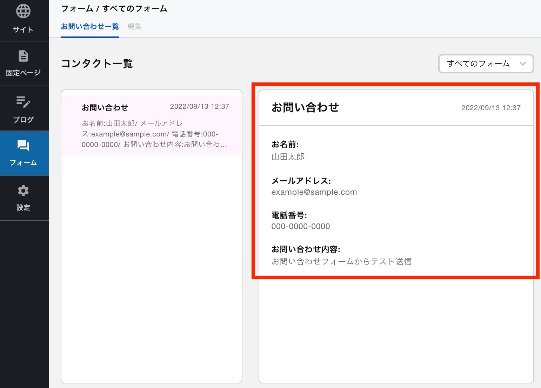Open the 設定 gear icon
The width and height of the screenshot is (541, 388).
(23, 191)
